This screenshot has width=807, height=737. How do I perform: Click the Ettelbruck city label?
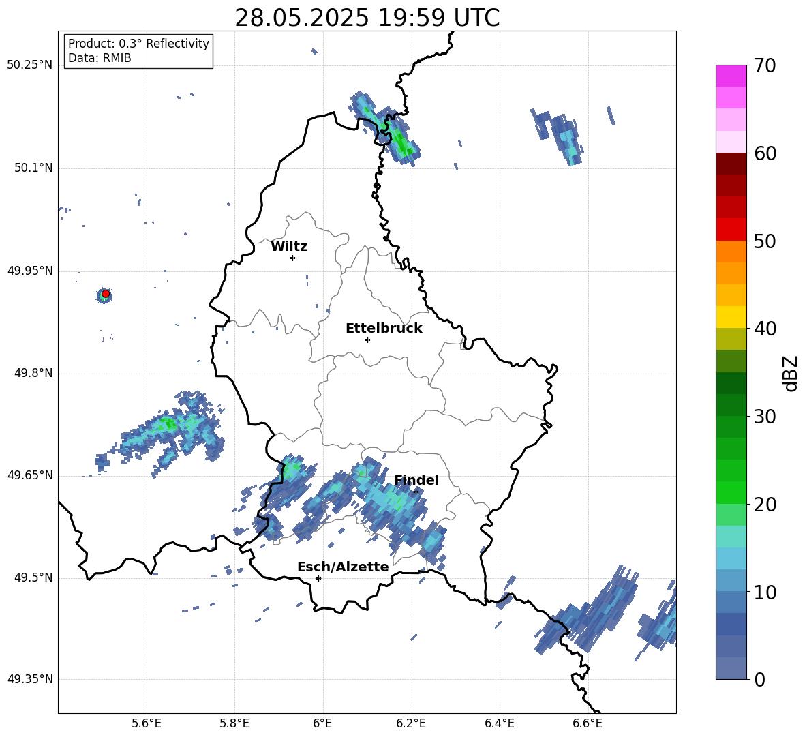(384, 329)
